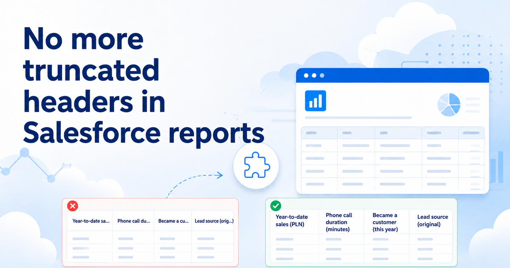Click truncated header 'Phone call du...'

coord(133,221)
